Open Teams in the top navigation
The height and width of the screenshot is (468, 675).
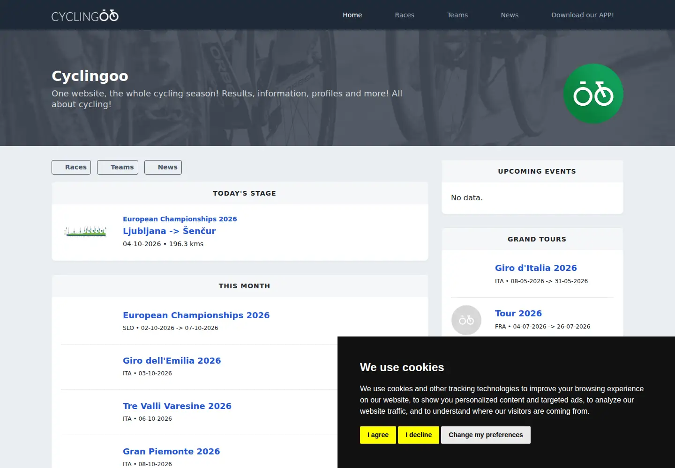click(x=457, y=15)
